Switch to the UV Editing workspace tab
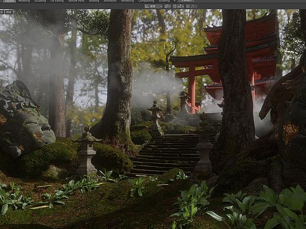This screenshot has width=306, height=229. [x=57, y=1]
